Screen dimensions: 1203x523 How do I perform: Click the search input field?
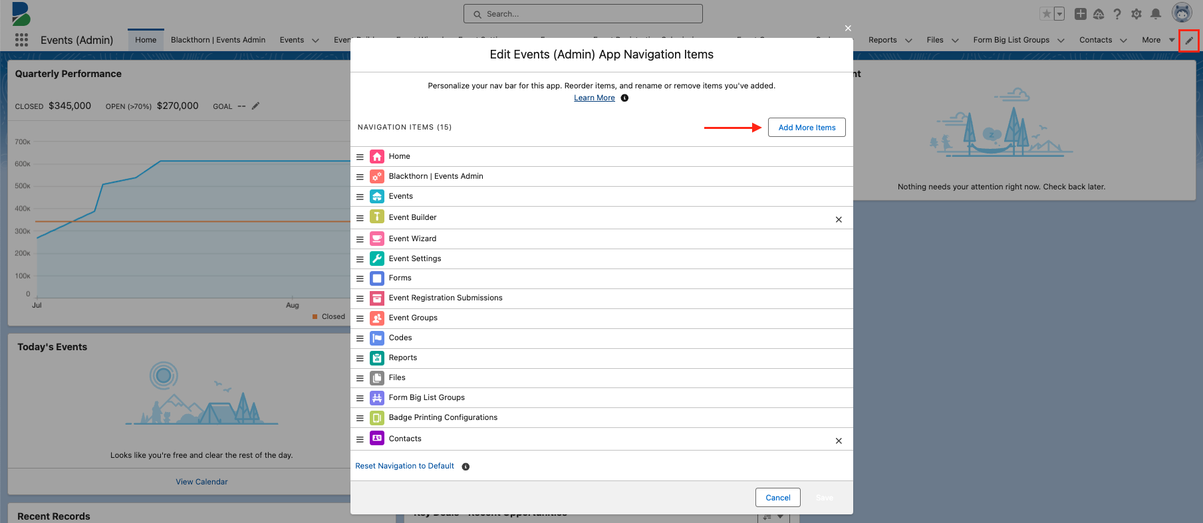tap(583, 14)
